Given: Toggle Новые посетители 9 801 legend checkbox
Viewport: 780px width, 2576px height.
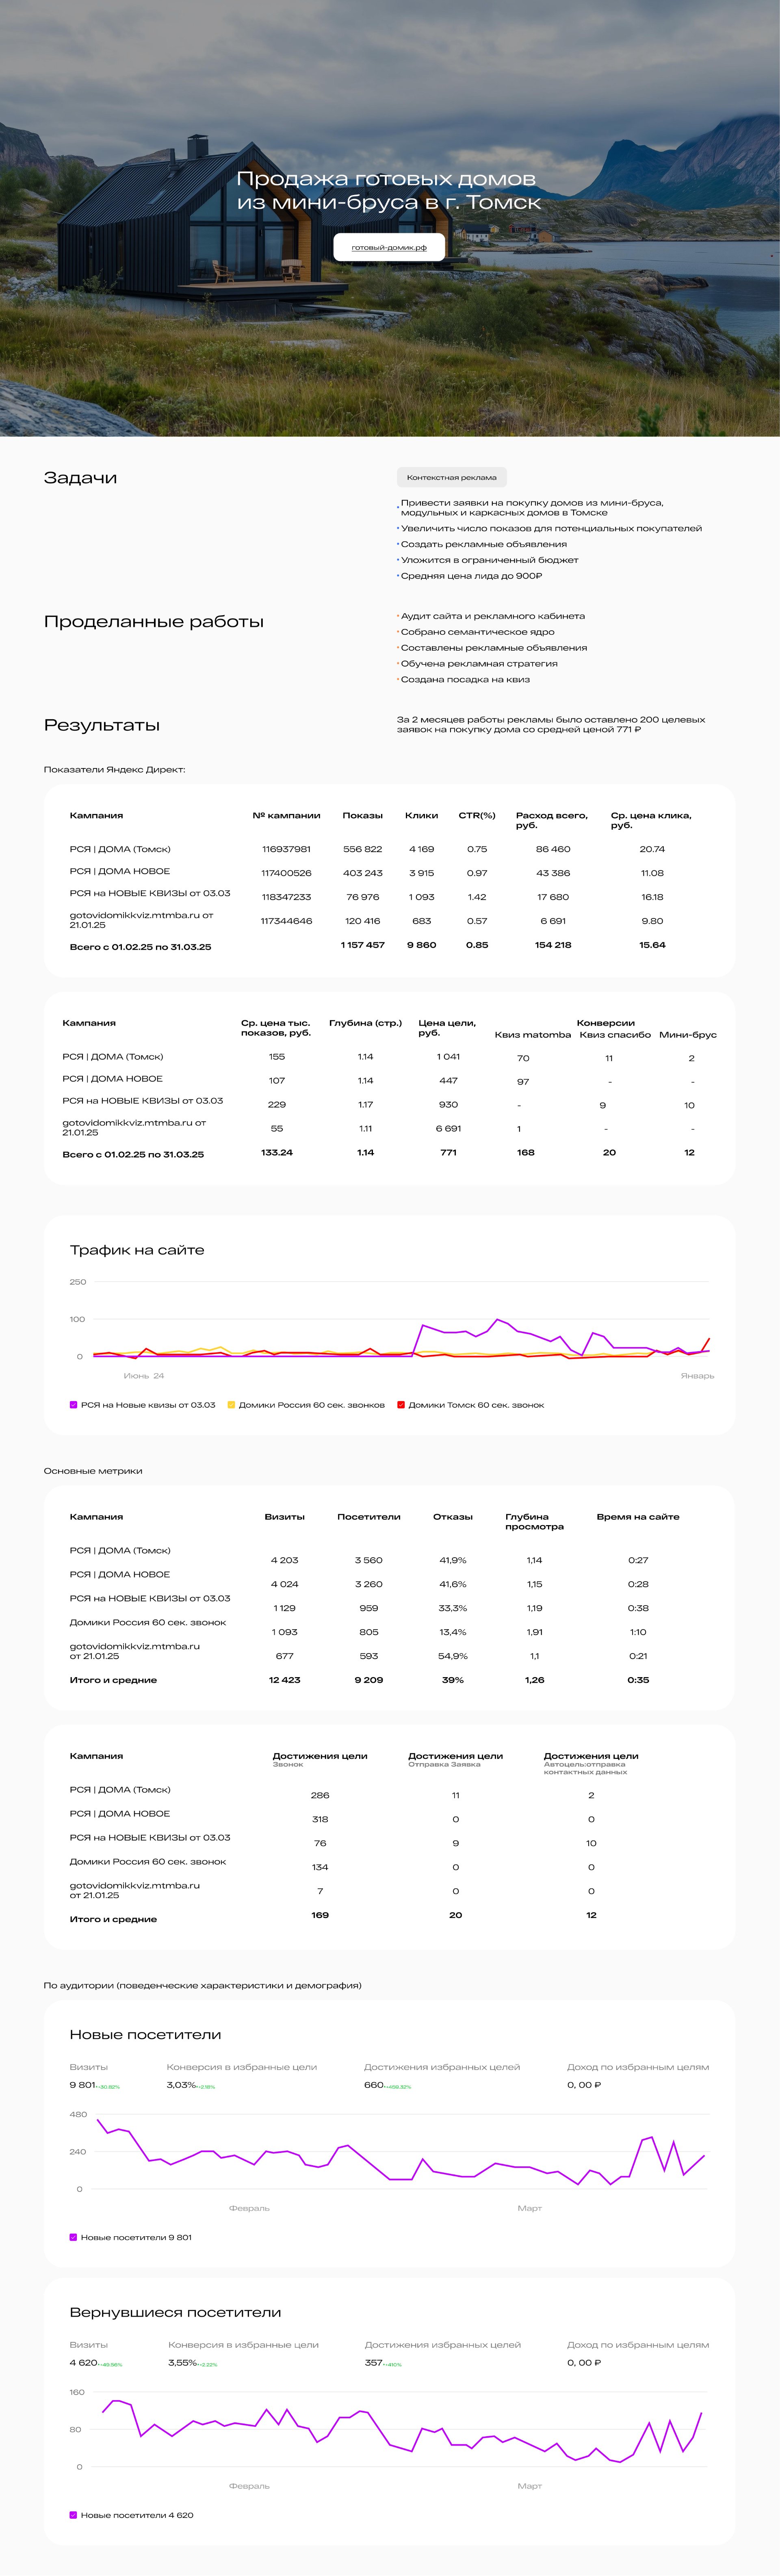Looking at the screenshot, I should [x=74, y=2237].
